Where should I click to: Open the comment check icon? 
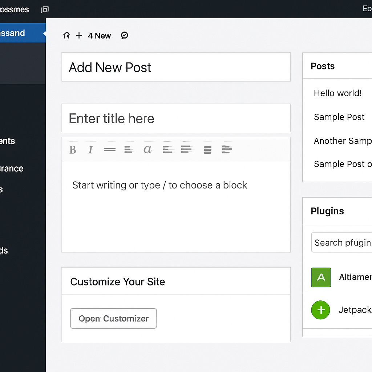pyautogui.click(x=124, y=36)
